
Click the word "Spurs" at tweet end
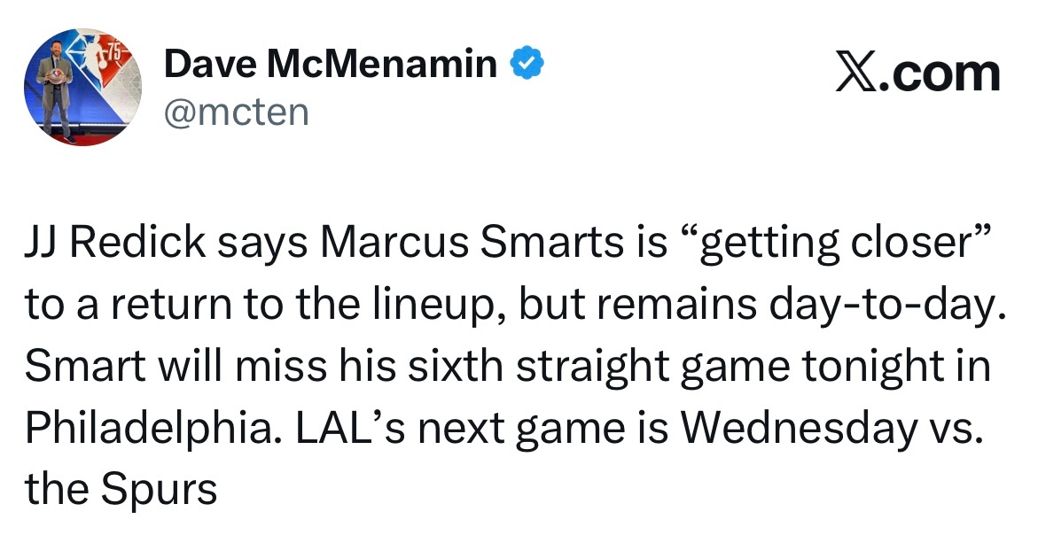coord(159,491)
